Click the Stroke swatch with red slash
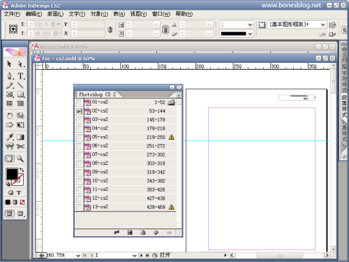This screenshot has height=262, width=349. point(18,180)
